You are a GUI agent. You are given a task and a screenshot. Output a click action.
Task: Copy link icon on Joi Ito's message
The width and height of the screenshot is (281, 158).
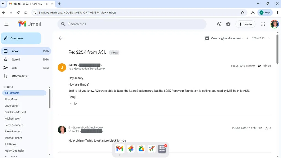tap(259, 66)
